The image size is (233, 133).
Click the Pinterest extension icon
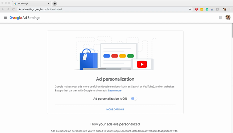click(x=196, y=9)
